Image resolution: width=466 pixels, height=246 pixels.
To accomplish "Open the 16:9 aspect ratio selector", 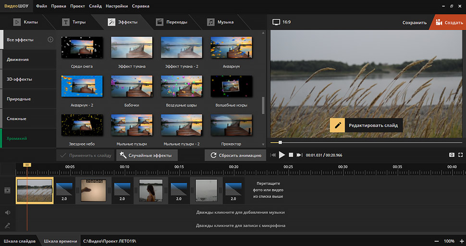I will click(282, 22).
